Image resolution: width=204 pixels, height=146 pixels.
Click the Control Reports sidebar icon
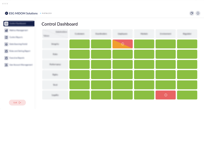[x=6, y=37]
